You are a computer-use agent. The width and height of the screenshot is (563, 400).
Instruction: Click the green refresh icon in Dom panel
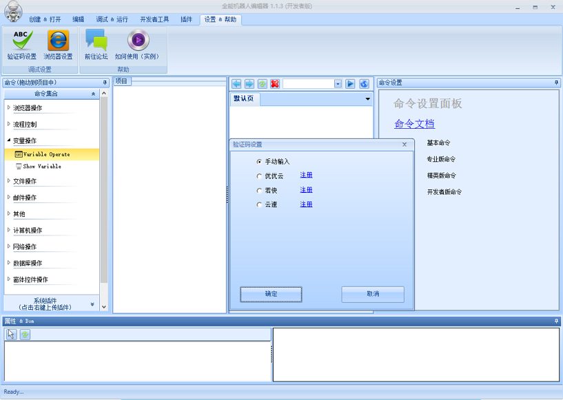point(25,335)
